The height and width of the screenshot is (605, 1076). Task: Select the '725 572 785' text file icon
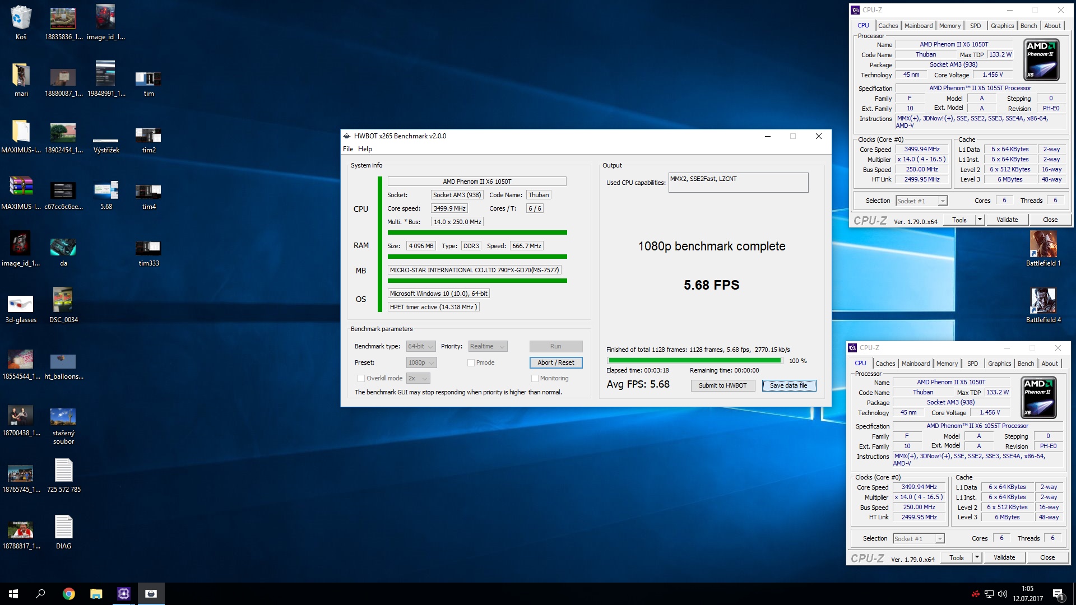[x=63, y=476]
